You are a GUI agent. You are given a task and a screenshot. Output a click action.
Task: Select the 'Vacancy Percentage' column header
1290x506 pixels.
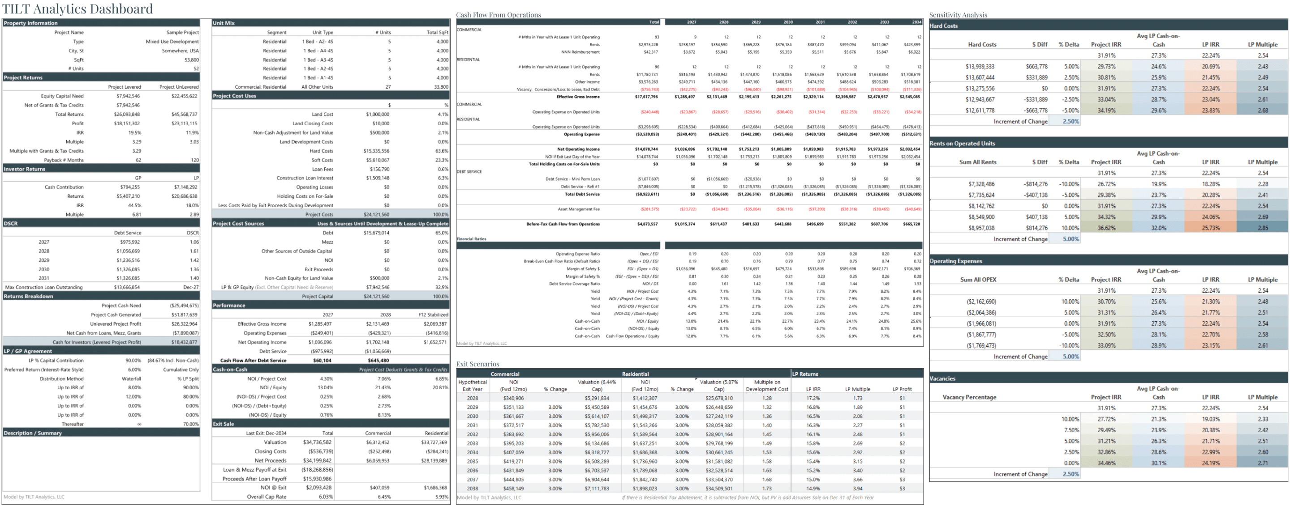[x=969, y=397]
